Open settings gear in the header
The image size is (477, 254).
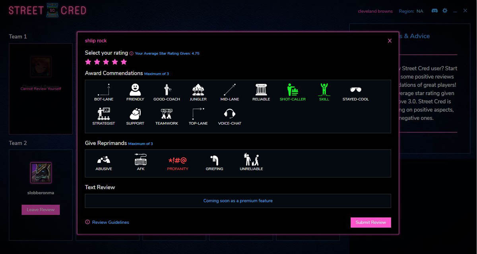coord(445,11)
